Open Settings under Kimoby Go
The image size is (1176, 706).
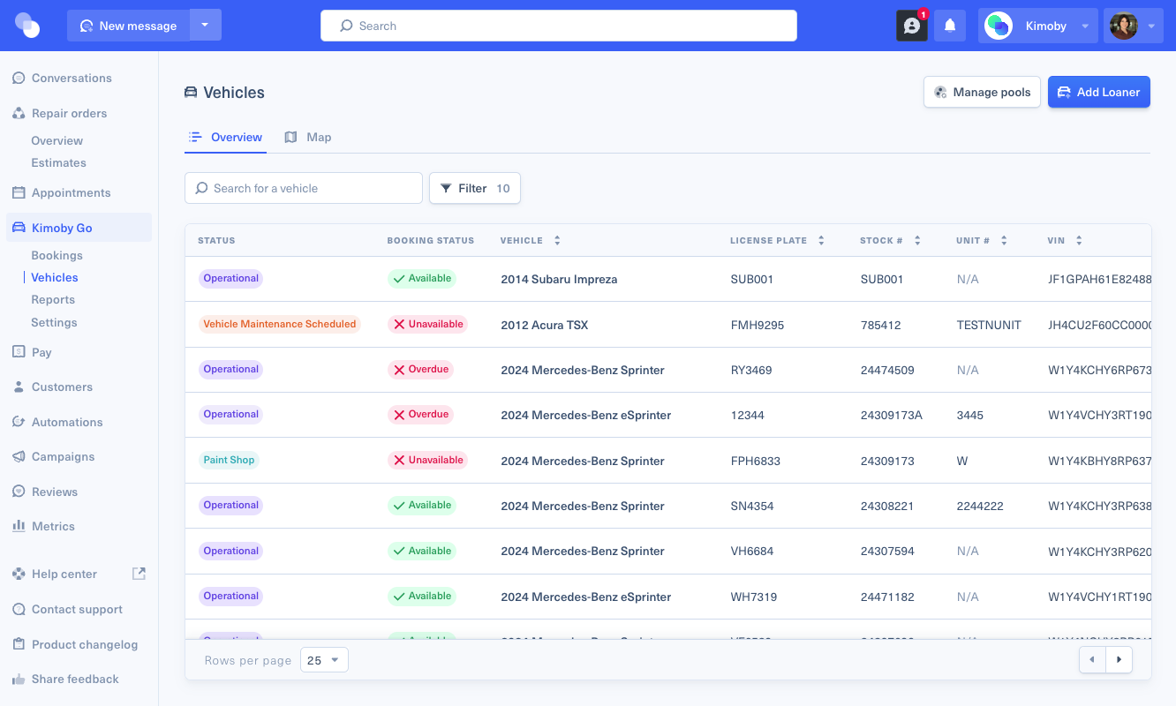click(x=54, y=323)
